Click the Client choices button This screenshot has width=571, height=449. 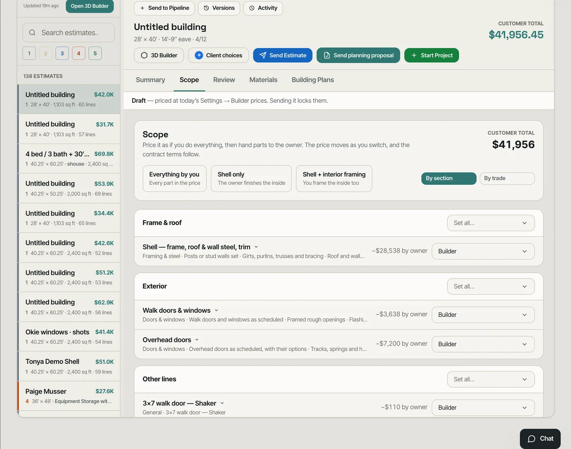(218, 55)
